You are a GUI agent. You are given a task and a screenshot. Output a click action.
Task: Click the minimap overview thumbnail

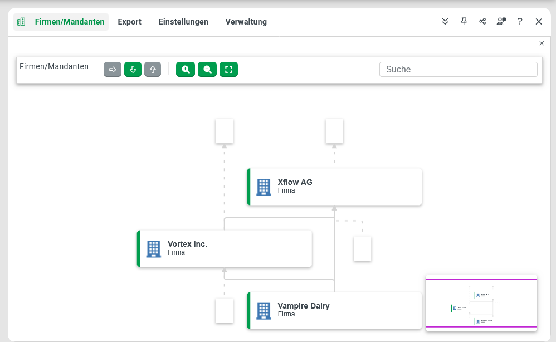(x=481, y=303)
